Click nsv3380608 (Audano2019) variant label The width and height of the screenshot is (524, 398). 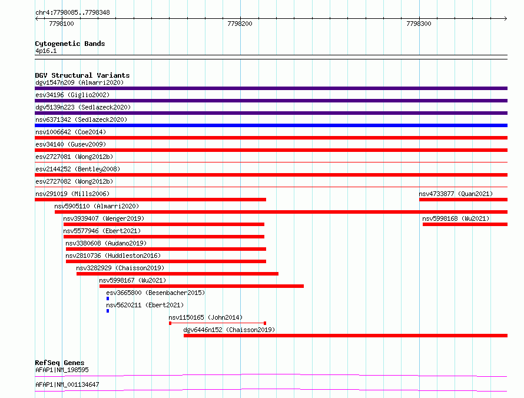point(106,243)
